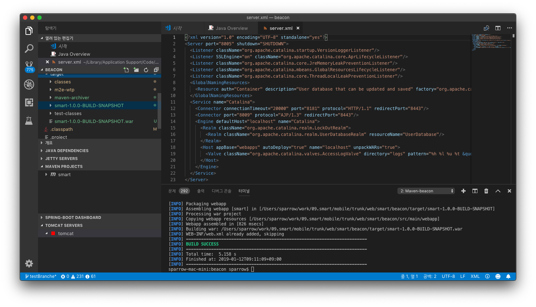Kill the terminal with the trash icon
Image resolution: width=536 pixels, height=307 pixels.
[486, 191]
